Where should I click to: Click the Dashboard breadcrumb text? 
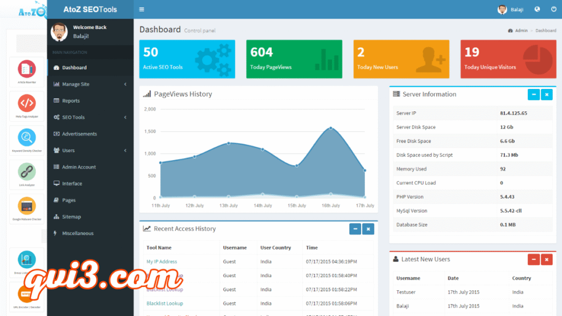[546, 31]
